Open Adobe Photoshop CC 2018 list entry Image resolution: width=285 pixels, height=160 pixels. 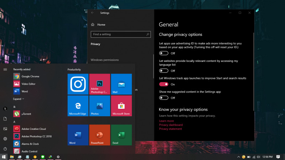tap(32, 136)
